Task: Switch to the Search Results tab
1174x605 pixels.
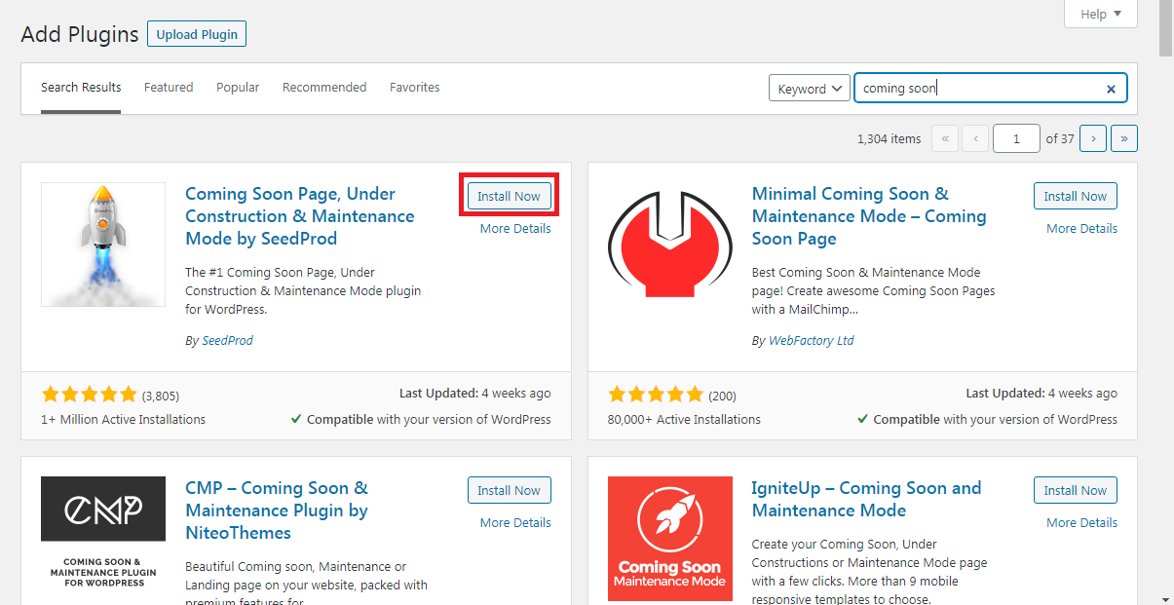Action: coord(81,88)
